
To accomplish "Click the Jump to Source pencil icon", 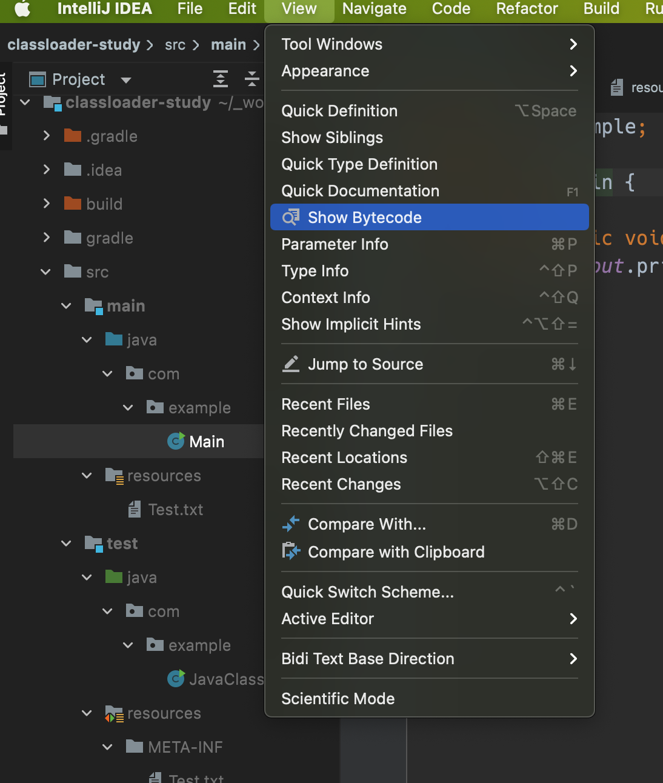I will (292, 364).
